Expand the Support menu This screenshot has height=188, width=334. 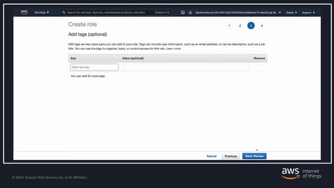(x=308, y=13)
